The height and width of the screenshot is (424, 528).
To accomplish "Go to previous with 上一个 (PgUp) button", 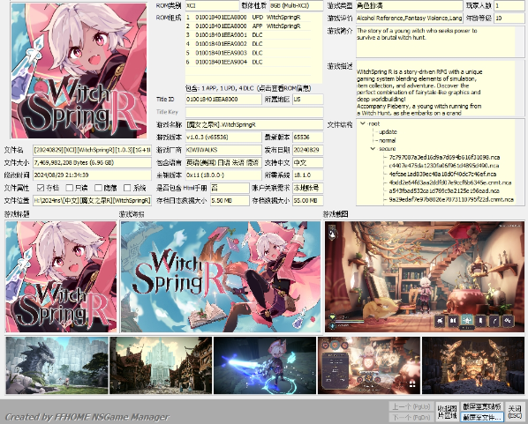I will point(411,406).
